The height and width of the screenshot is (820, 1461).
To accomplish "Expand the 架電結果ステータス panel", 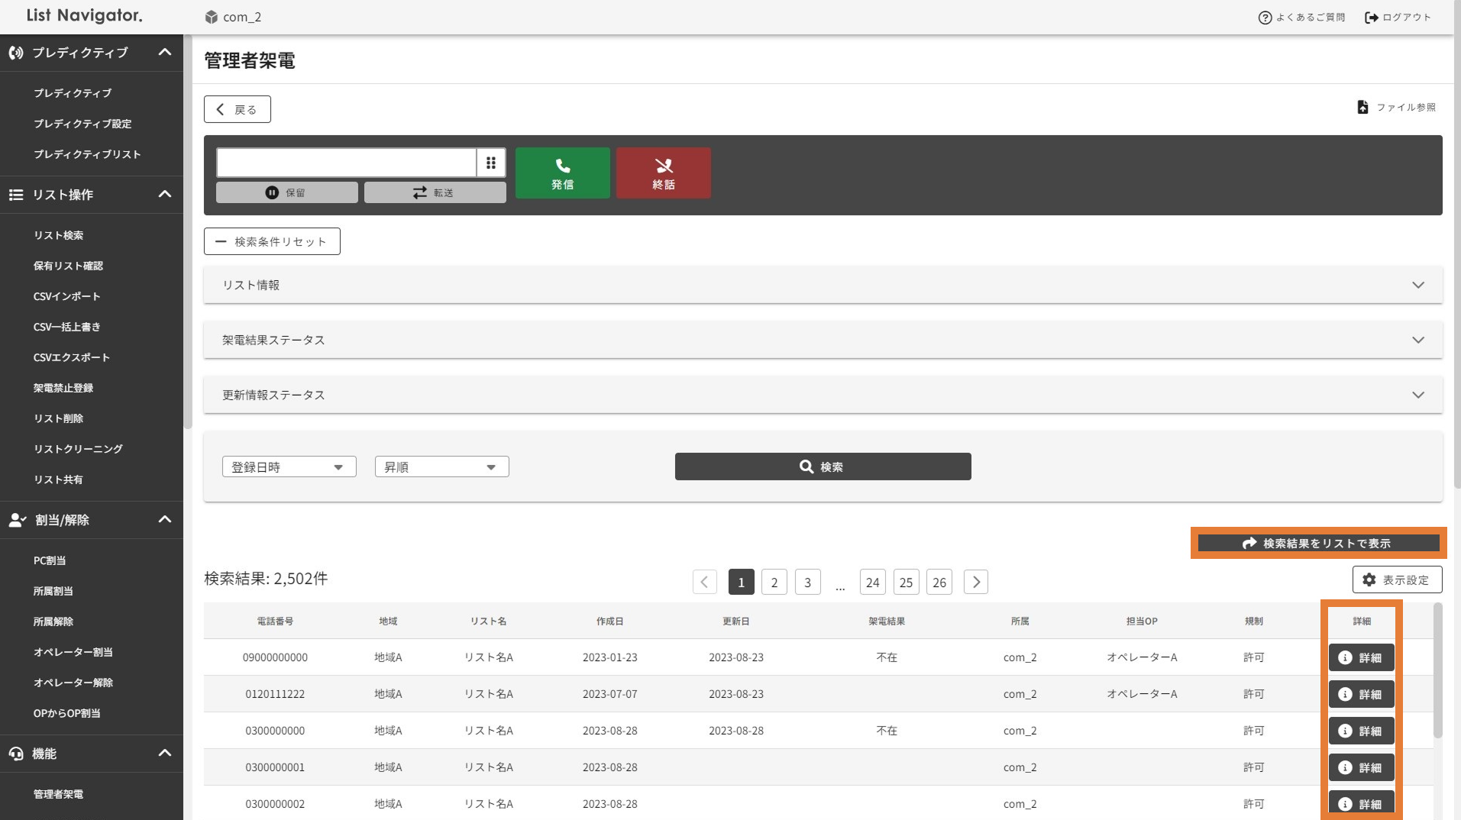I will pyautogui.click(x=823, y=340).
